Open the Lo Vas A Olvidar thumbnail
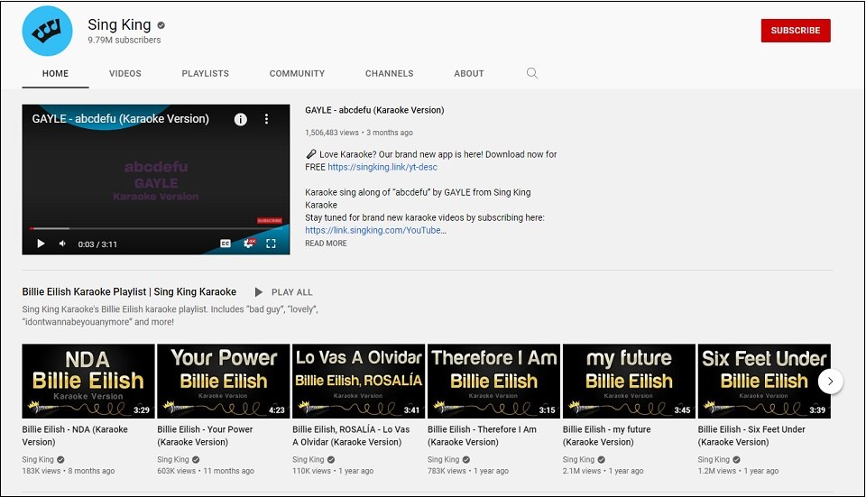The image size is (866, 497). pos(358,381)
